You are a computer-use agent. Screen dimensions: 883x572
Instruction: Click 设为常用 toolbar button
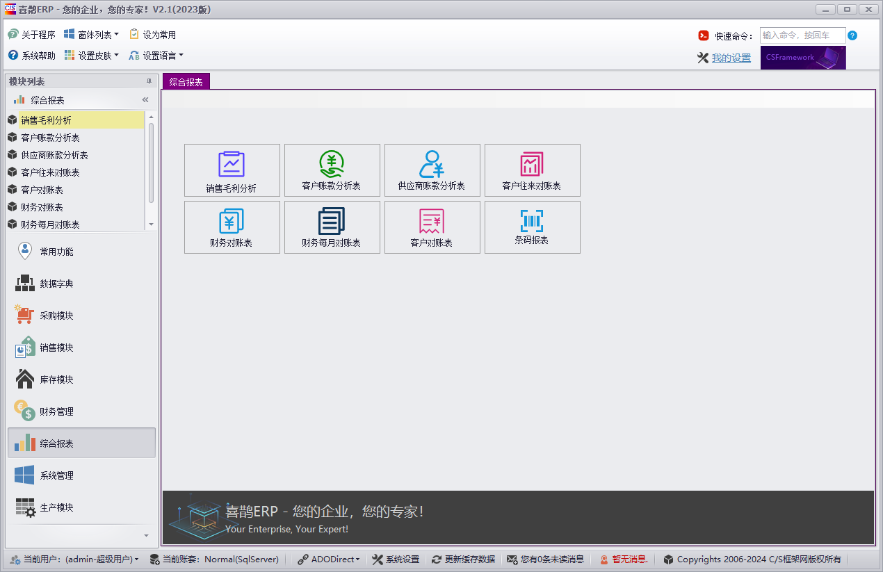153,35
